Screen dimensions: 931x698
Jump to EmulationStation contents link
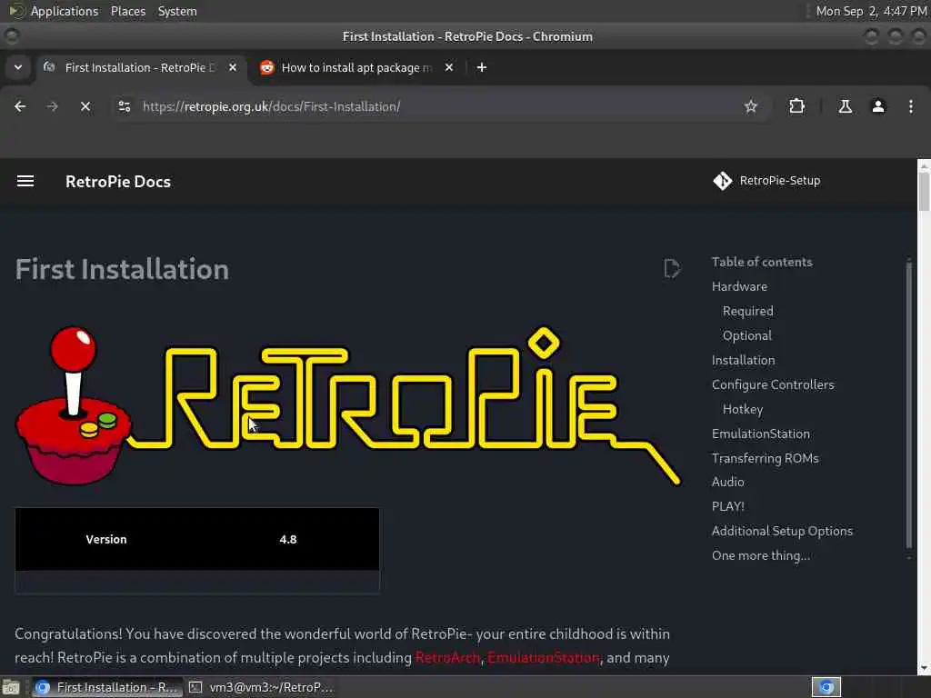[761, 434]
